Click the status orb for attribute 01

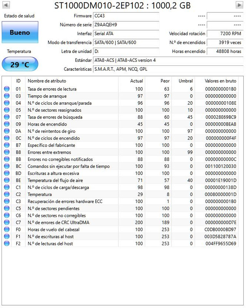tap(7, 89)
